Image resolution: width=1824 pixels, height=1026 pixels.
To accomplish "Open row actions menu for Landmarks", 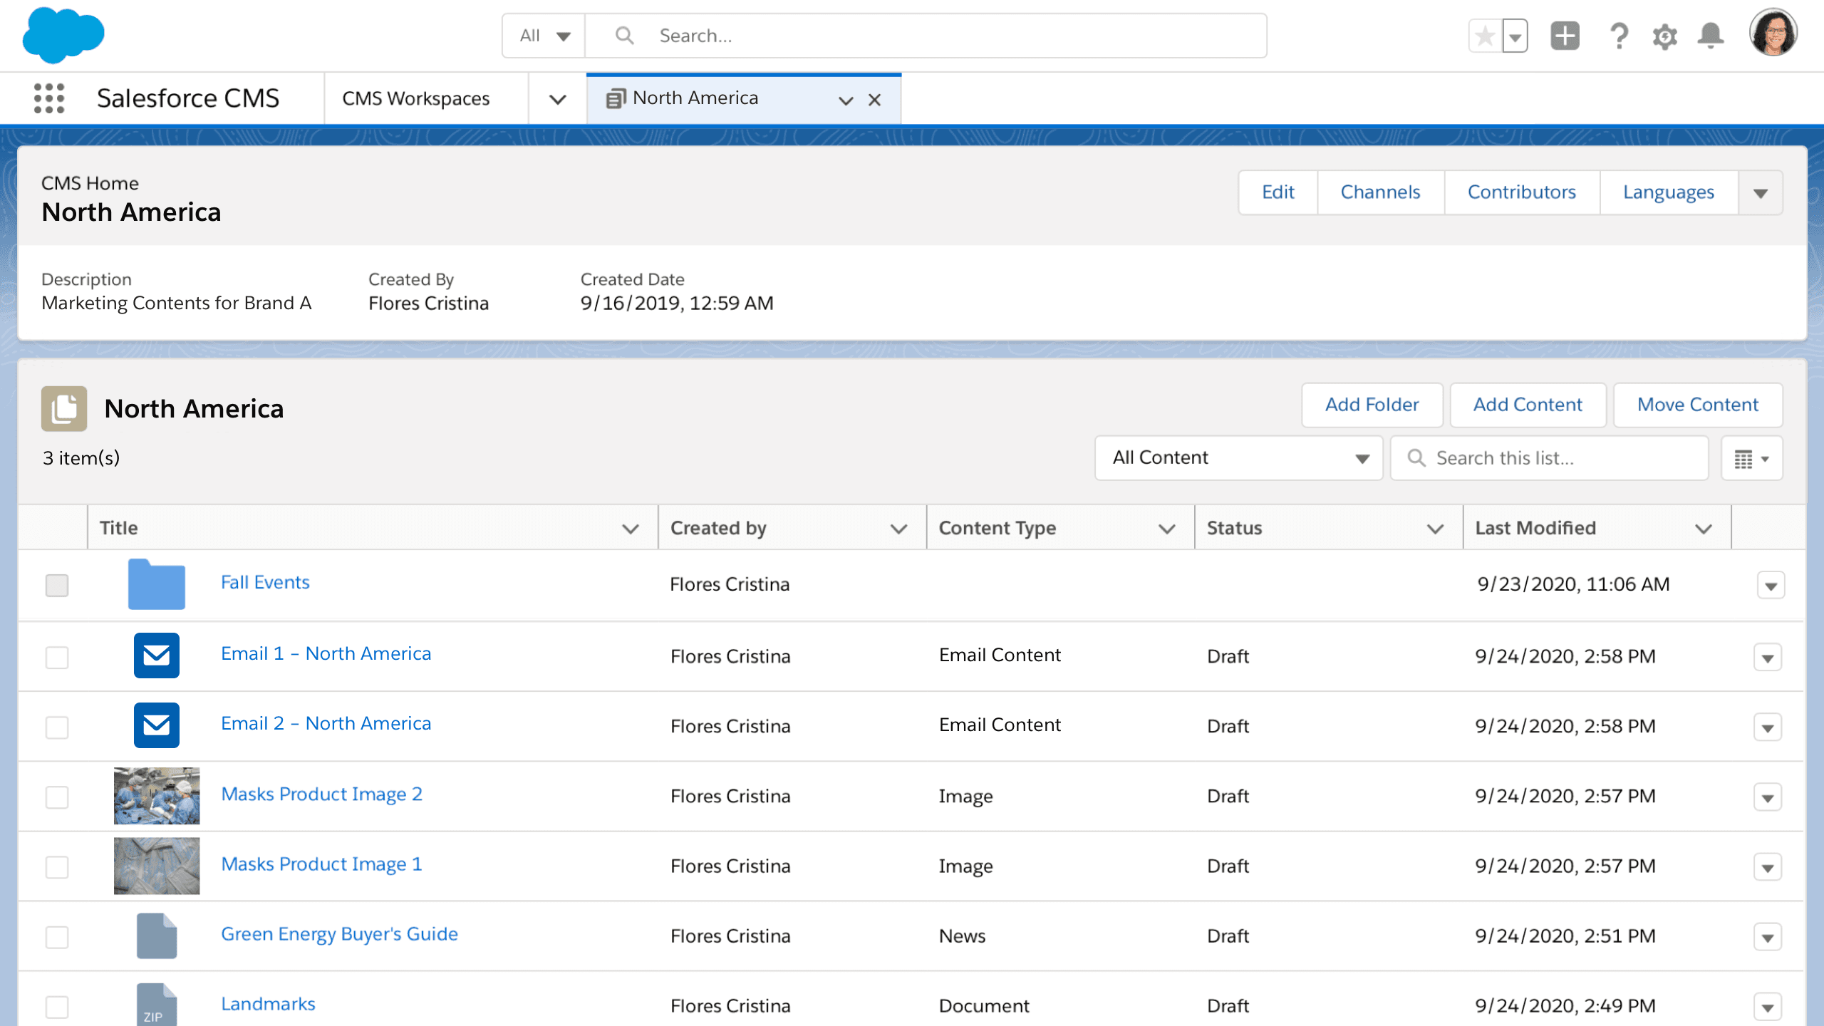I will [x=1767, y=1007].
